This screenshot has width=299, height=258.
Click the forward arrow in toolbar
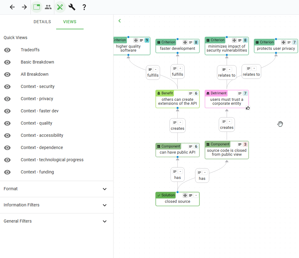(x=24, y=7)
